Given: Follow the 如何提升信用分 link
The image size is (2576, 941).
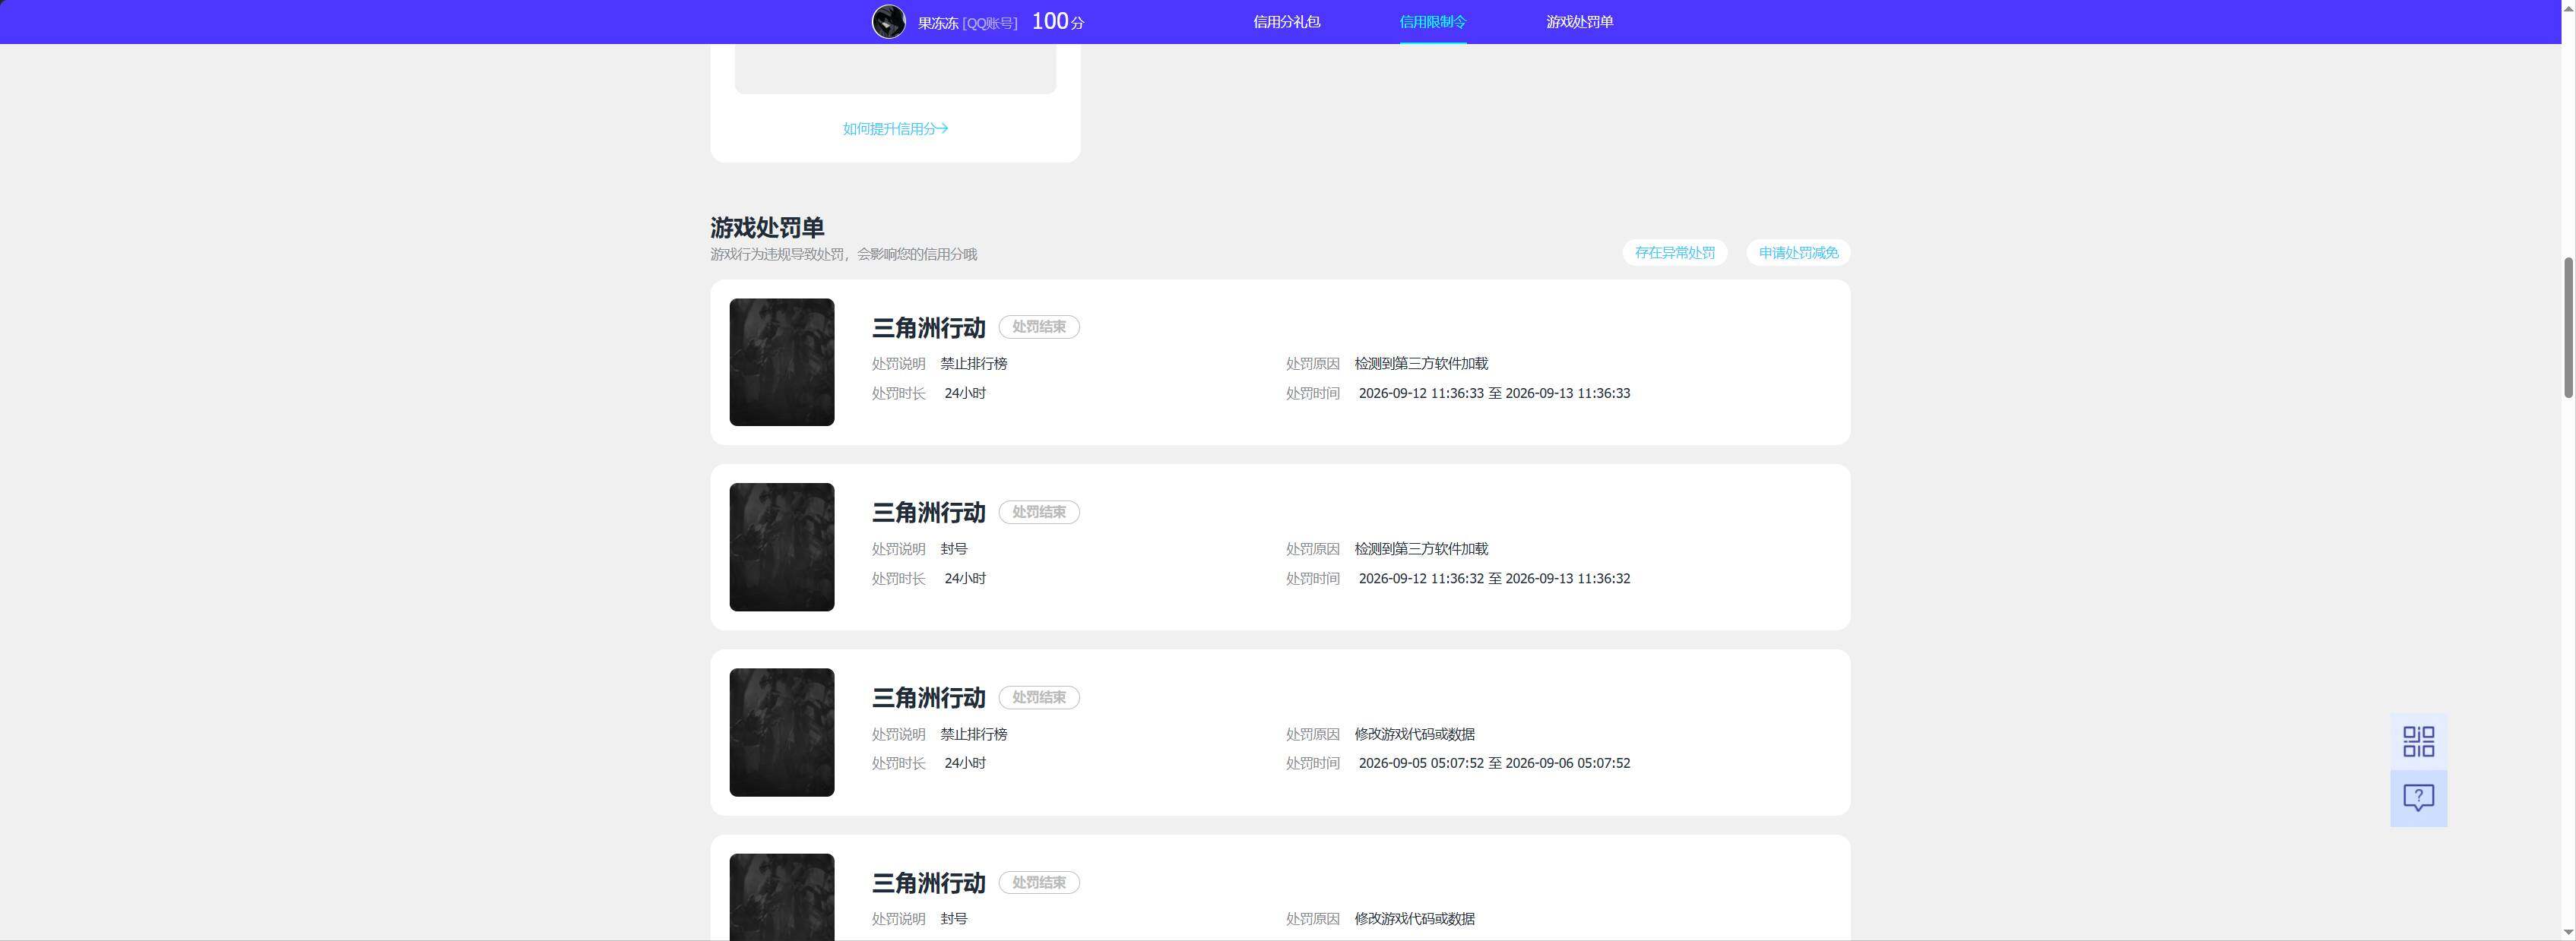Looking at the screenshot, I should click(895, 129).
